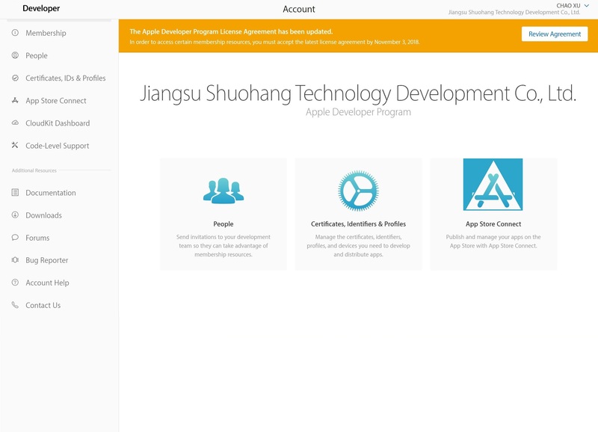This screenshot has height=432, width=598.
Task: Click the Certificates, IDs & Profiles checkmark icon
Action: (x=15, y=78)
